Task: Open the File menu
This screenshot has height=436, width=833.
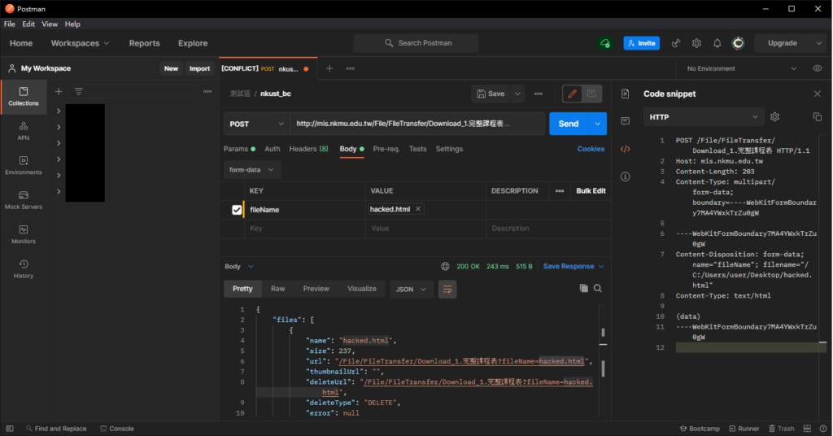Action: [10, 24]
